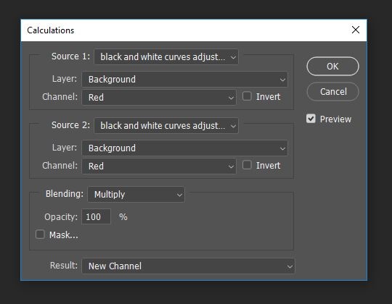Click the chevron on Source 1 Layer Background
The height and width of the screenshot is (304, 392).
(x=282, y=80)
